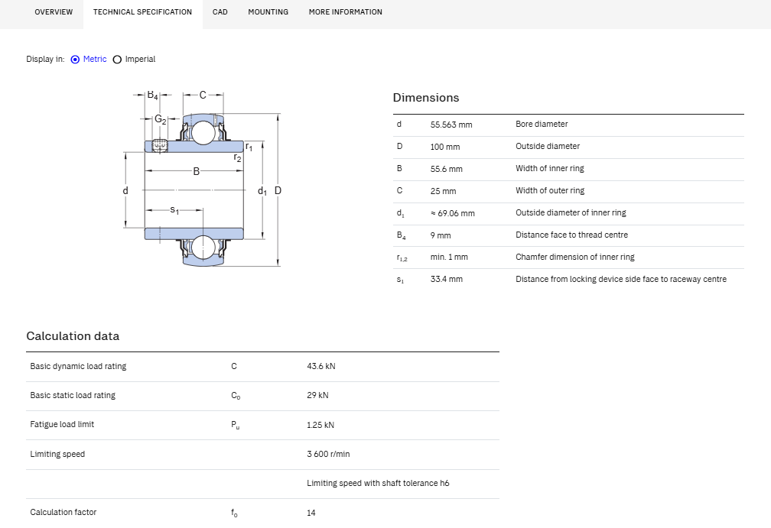Click the shaft tolerance h6 note
This screenshot has height=528, width=771.
point(378,484)
